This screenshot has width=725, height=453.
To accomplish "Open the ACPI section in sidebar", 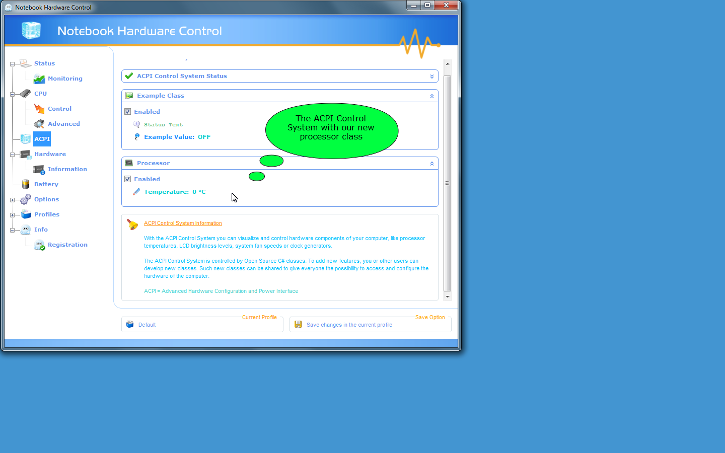I will 42,139.
